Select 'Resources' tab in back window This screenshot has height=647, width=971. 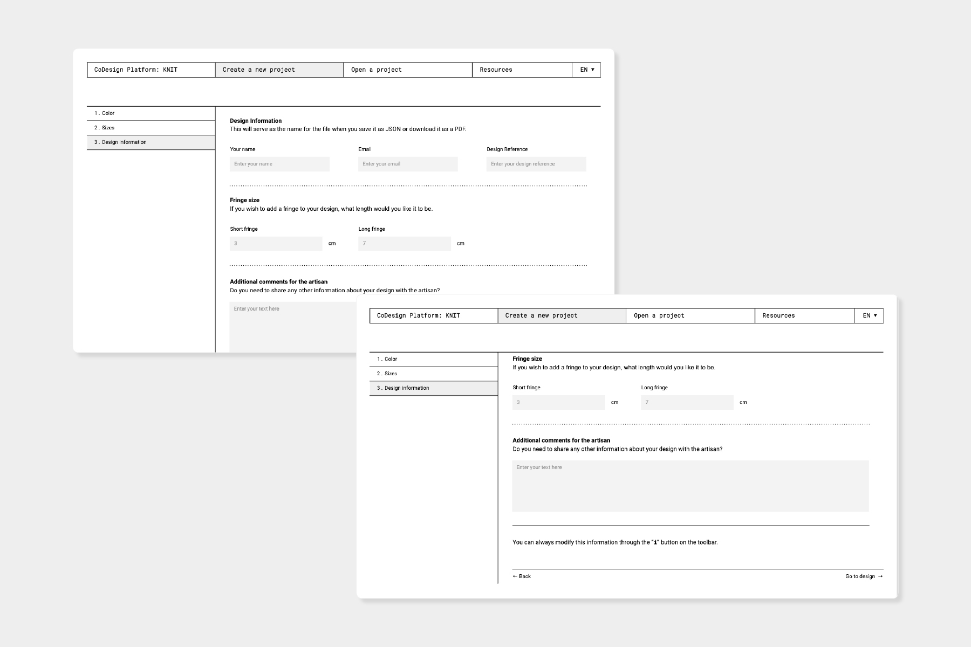522,70
